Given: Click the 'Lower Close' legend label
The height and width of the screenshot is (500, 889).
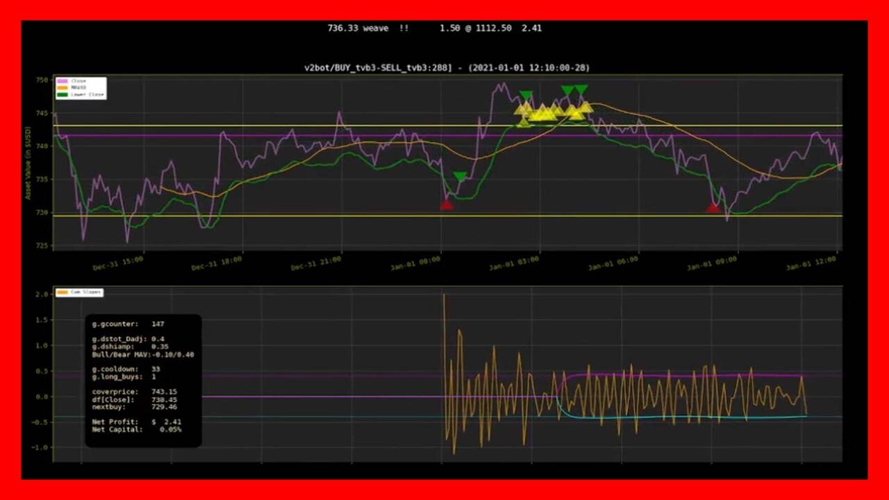Looking at the screenshot, I should click(x=87, y=94).
